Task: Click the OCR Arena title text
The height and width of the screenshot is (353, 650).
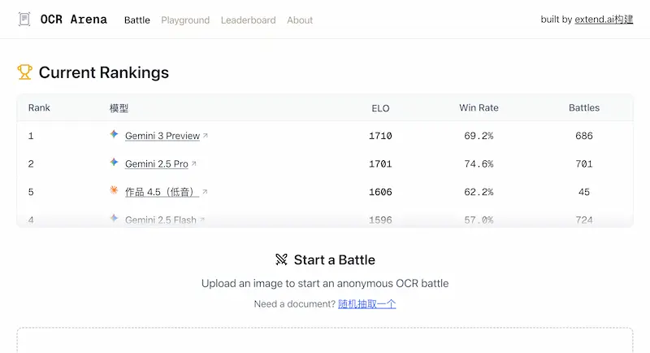Action: point(74,20)
